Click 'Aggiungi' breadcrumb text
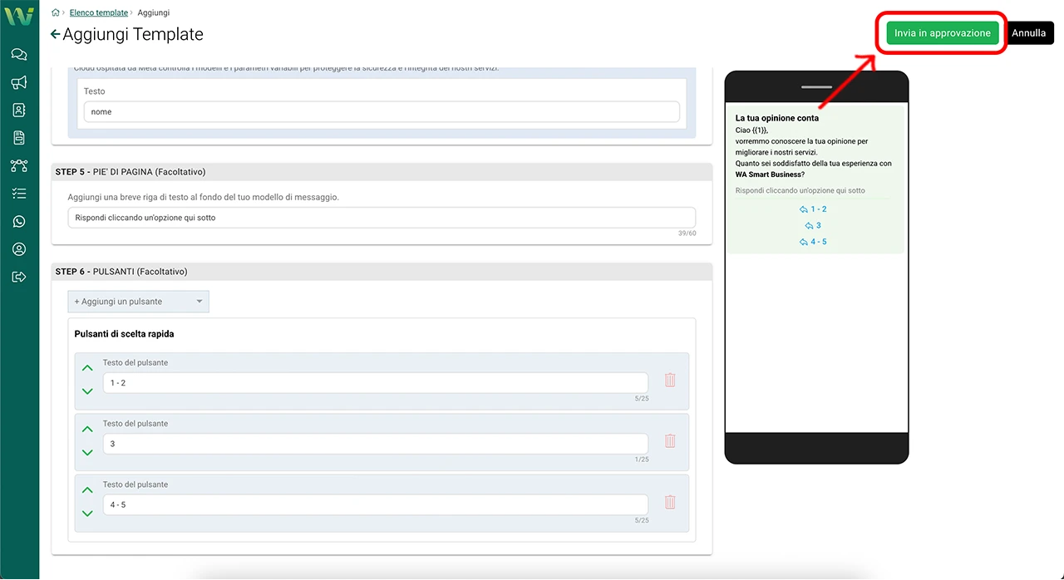Viewport: 1064px width, 580px height. [153, 12]
